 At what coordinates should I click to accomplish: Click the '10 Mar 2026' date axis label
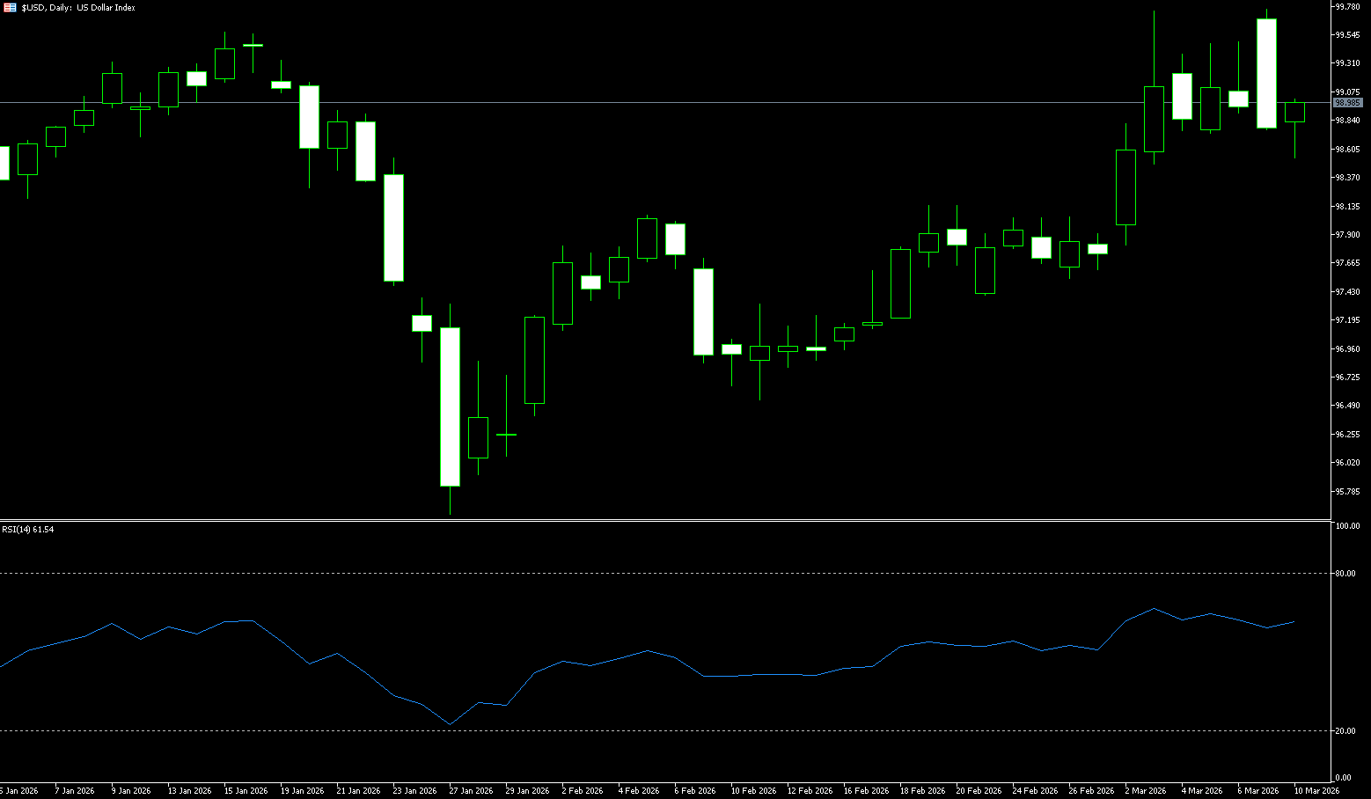click(1317, 790)
